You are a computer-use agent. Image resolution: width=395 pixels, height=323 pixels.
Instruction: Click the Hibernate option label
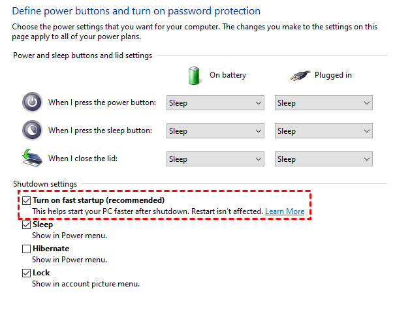pos(51,249)
